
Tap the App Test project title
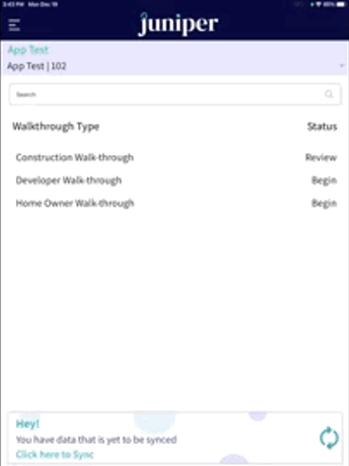point(28,50)
